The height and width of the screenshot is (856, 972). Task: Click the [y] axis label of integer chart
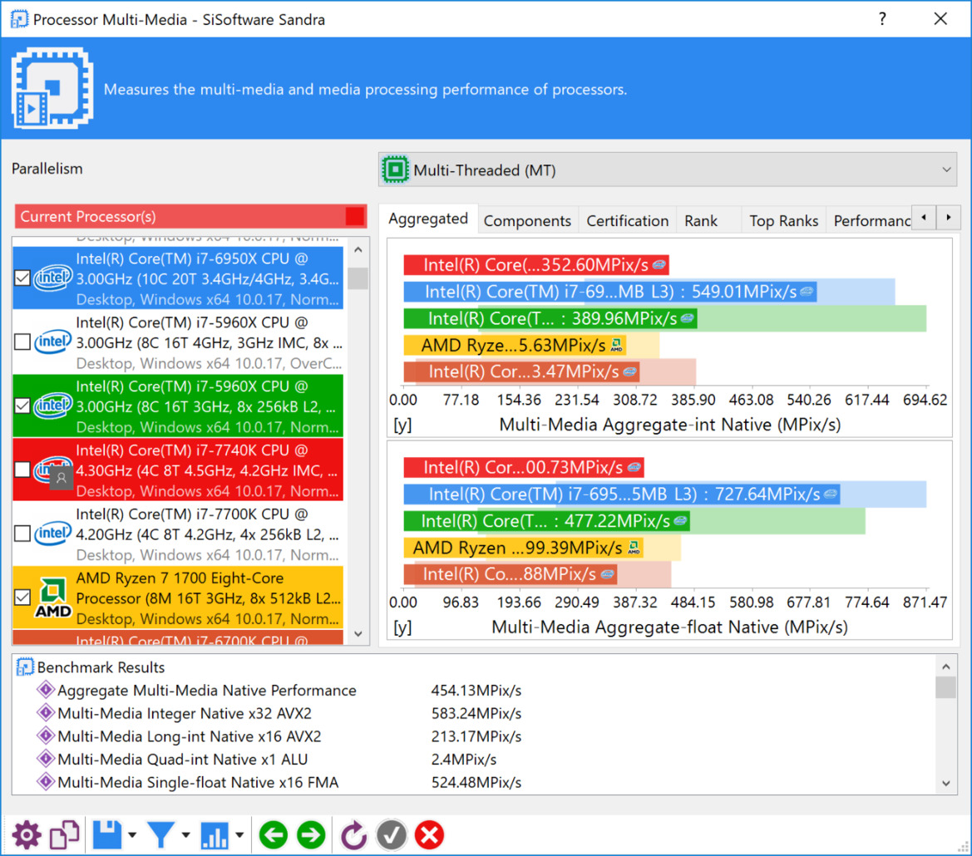(402, 425)
